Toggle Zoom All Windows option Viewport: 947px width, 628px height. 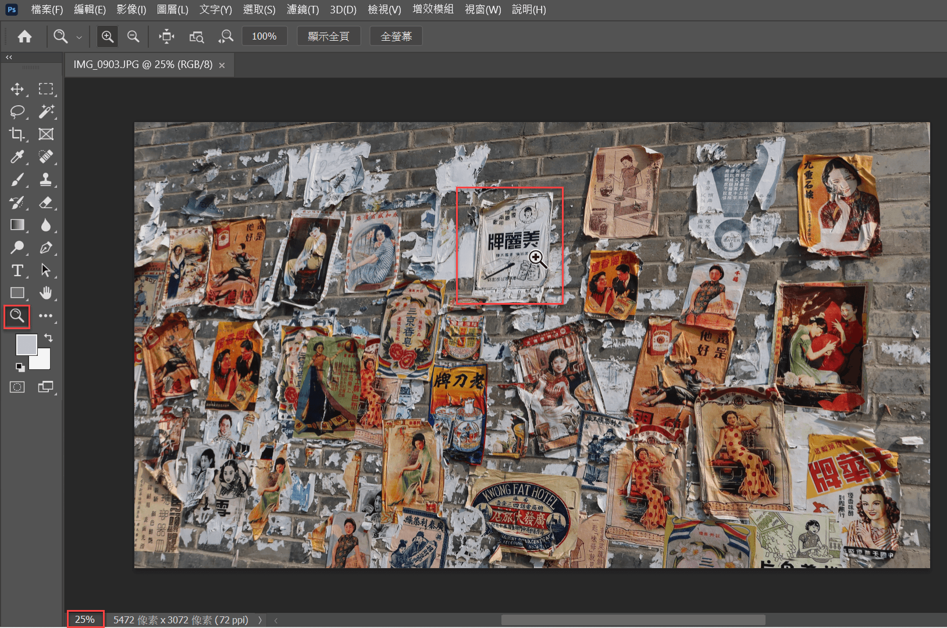point(197,37)
